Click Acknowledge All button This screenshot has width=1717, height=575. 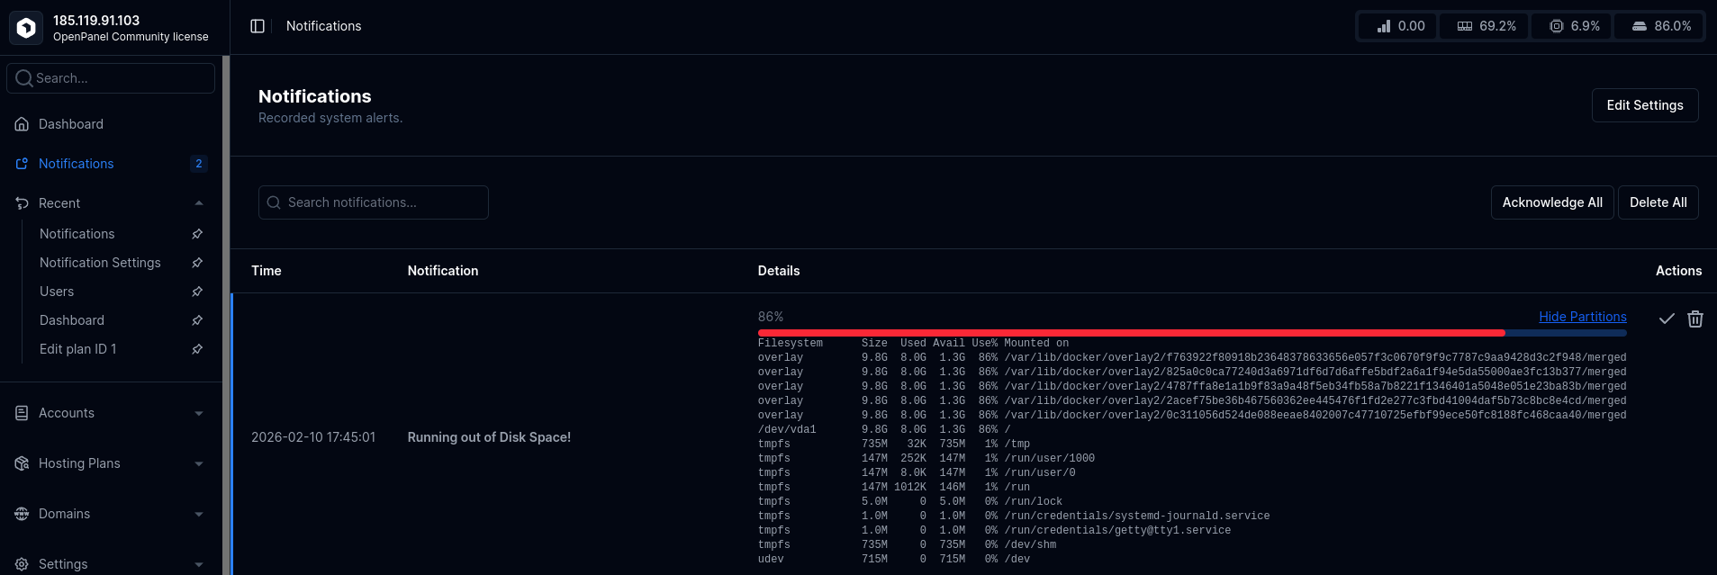tap(1552, 202)
